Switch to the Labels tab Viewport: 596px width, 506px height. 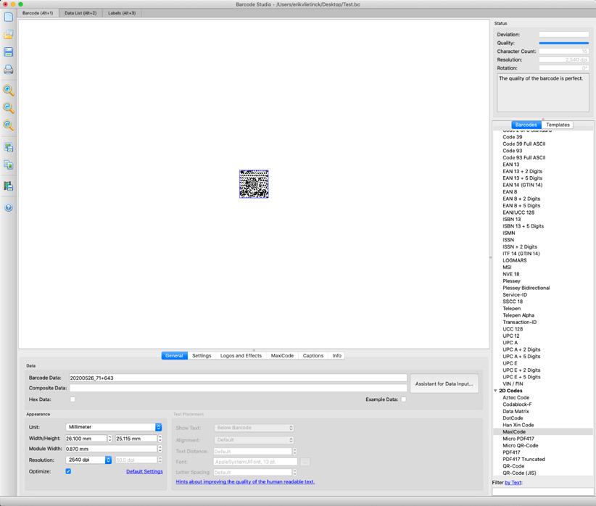pyautogui.click(x=122, y=13)
